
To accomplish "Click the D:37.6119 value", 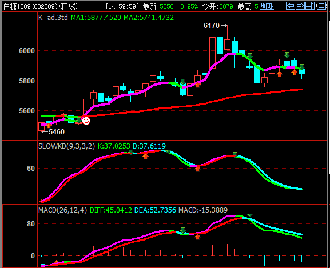I will click(x=149, y=146).
